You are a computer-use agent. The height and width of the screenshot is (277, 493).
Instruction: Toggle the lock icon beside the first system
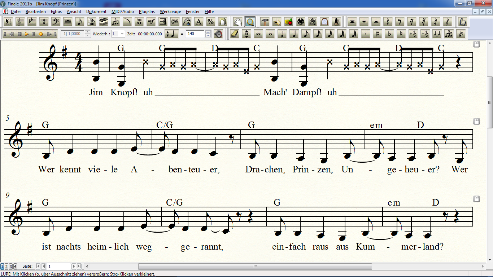point(476,44)
